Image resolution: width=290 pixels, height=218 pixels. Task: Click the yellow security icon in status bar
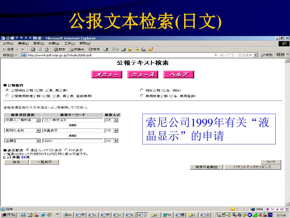coord(233,209)
